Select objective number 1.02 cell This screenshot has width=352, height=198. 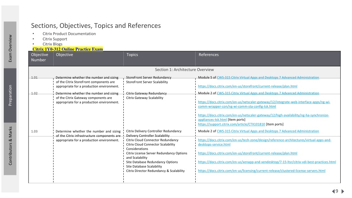pos(34,93)
